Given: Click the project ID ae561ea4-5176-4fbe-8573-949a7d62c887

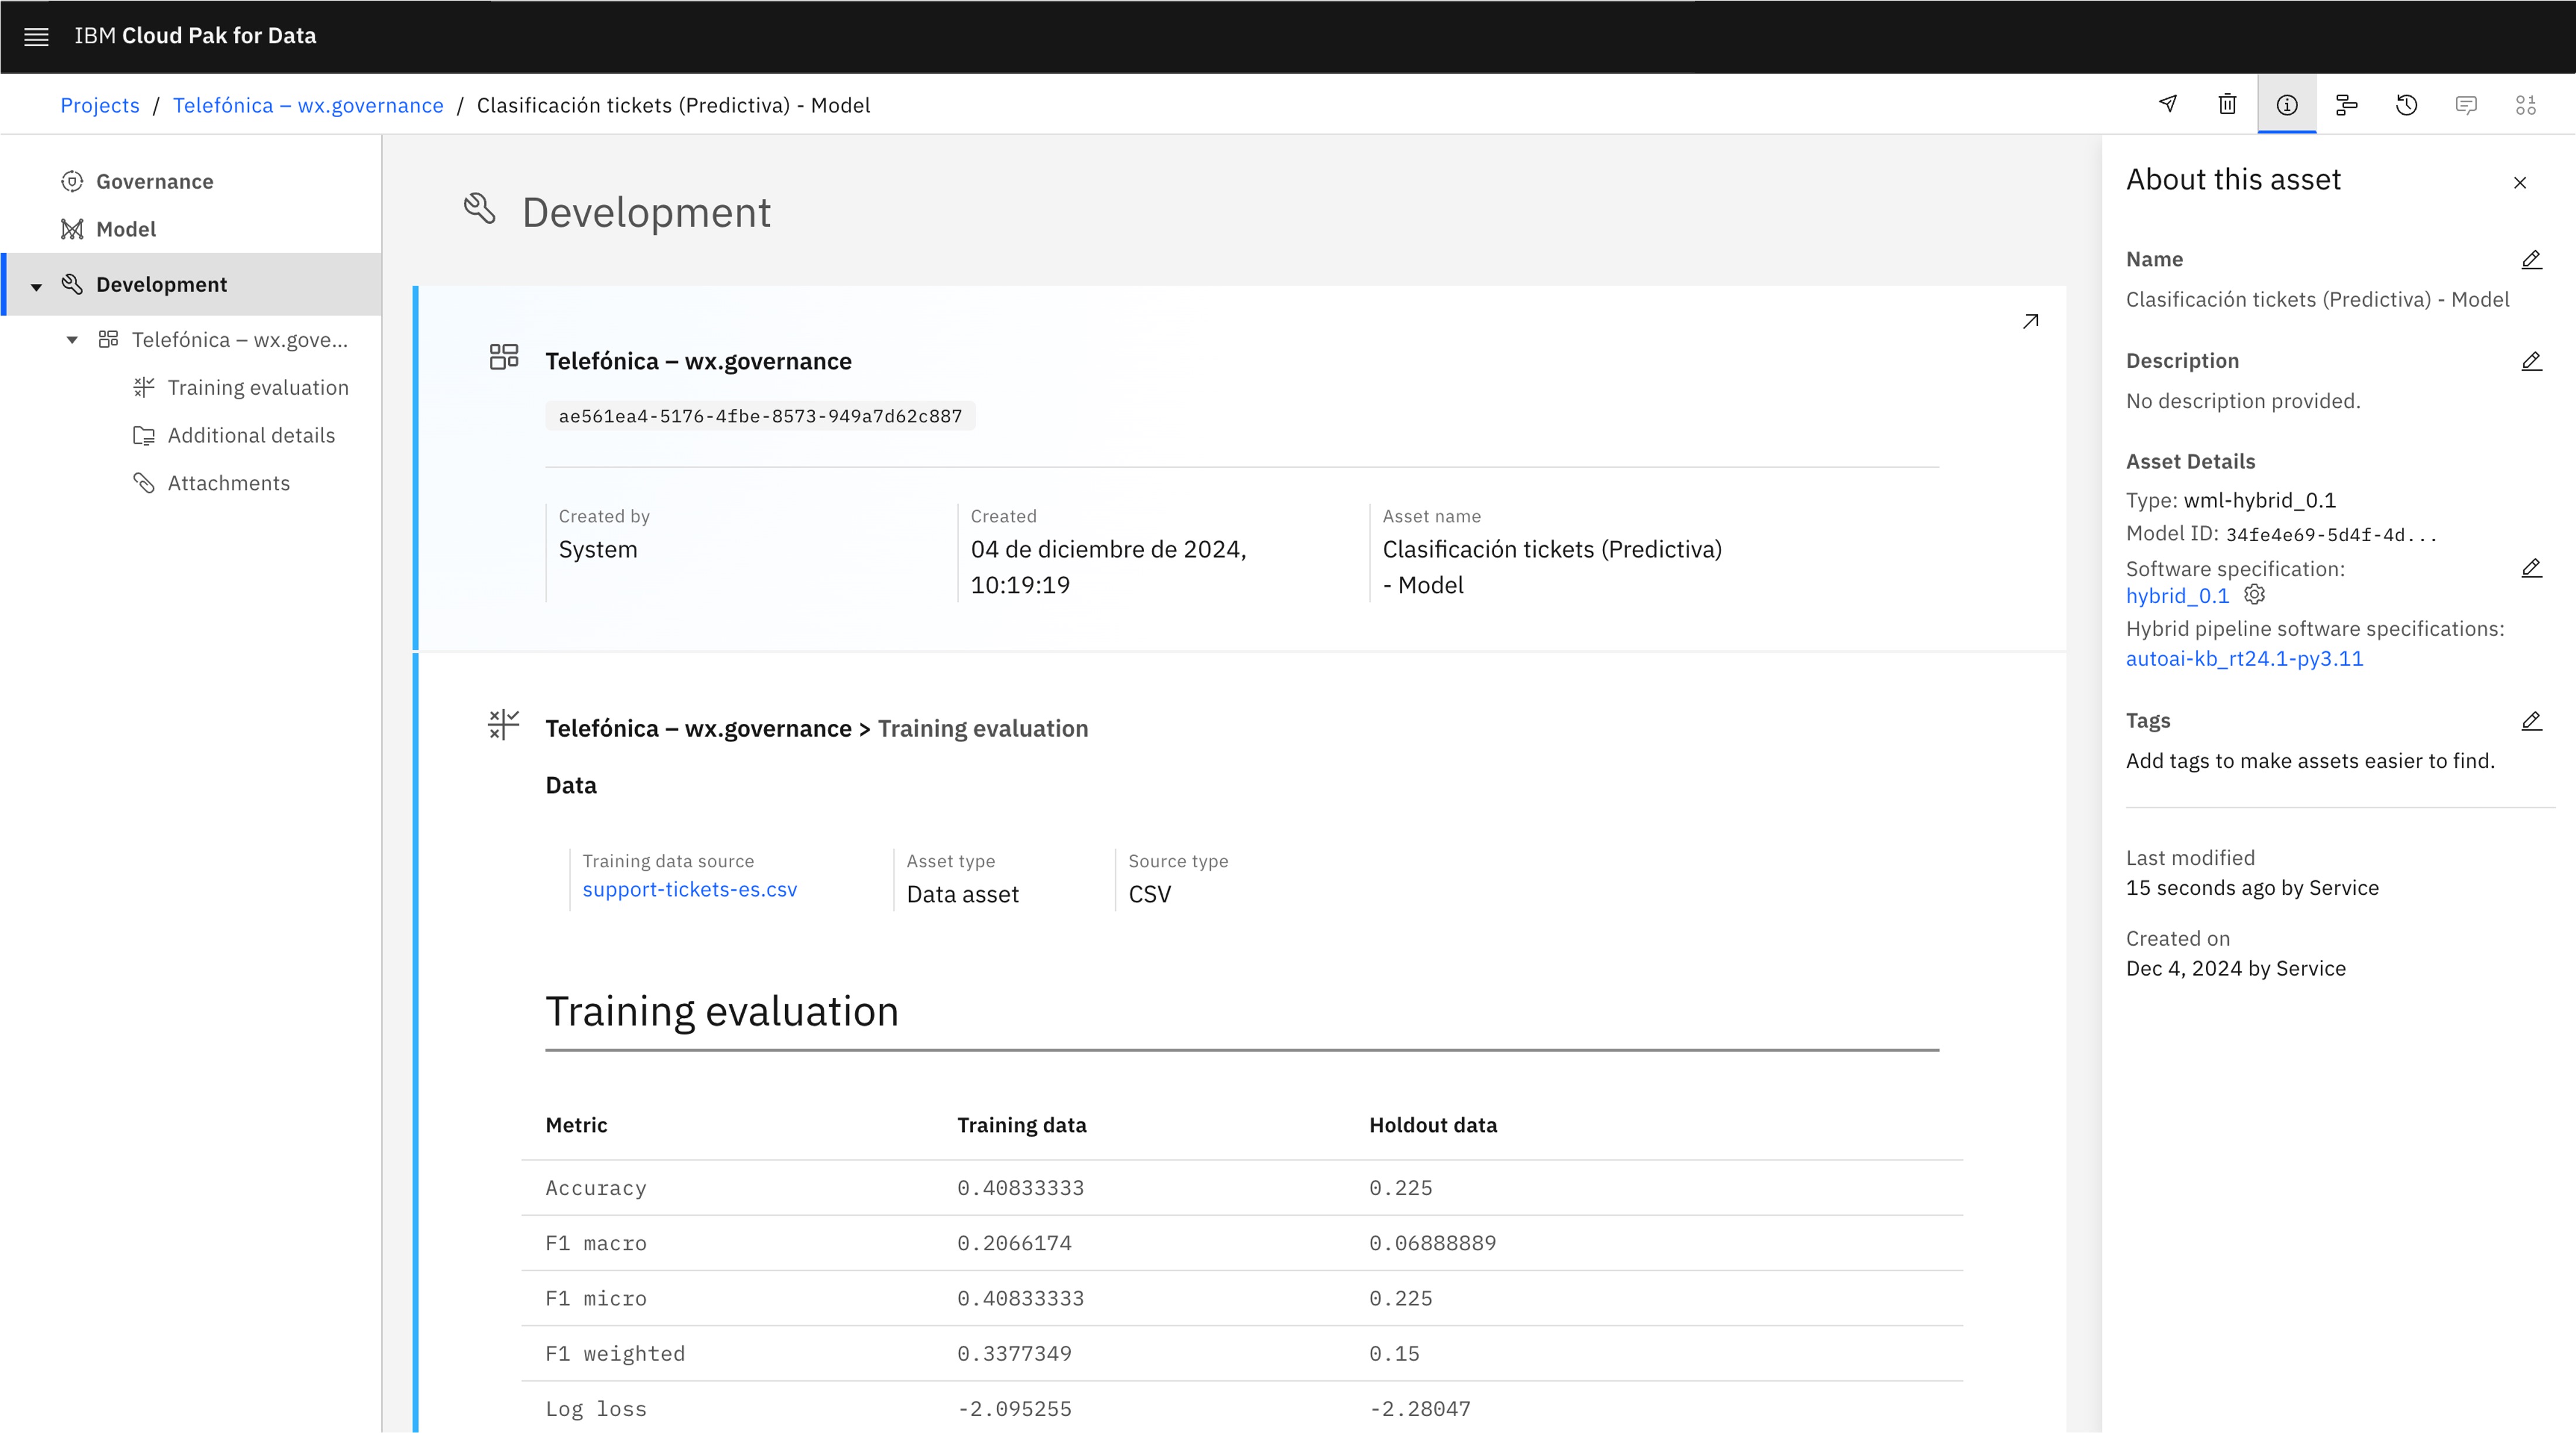Looking at the screenshot, I should 760,416.
